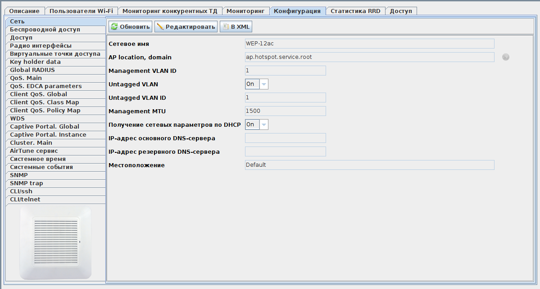This screenshot has height=289, width=540.
Task: Click the Редактировать edit button
Action: (x=186, y=27)
